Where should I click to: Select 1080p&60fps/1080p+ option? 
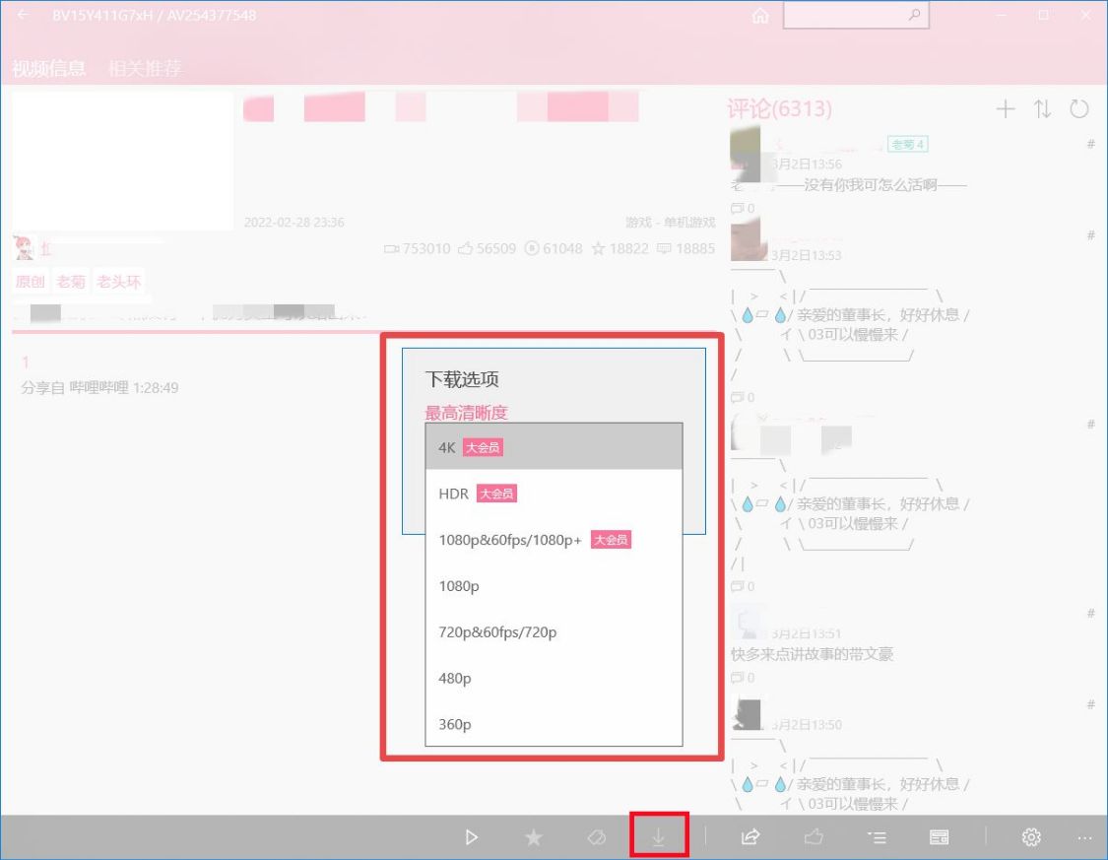(554, 539)
